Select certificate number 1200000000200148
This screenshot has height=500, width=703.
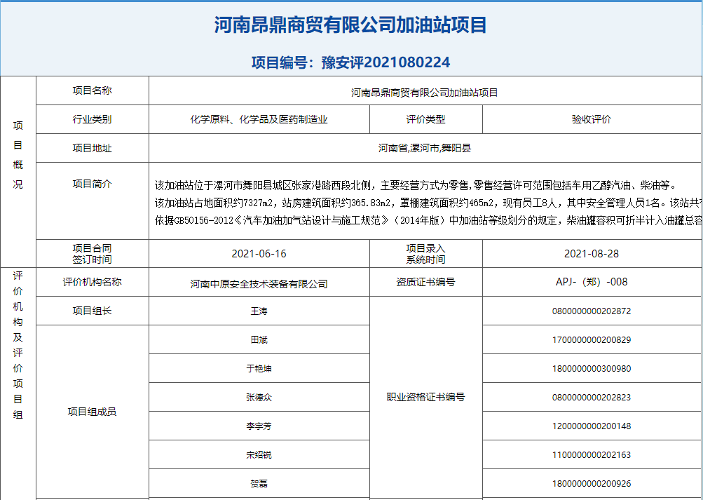pos(592,426)
